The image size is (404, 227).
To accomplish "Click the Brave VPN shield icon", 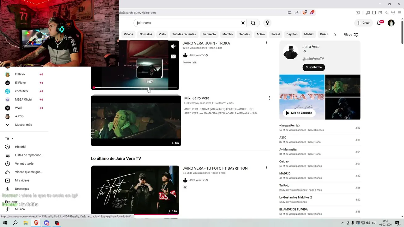I will (x=393, y=13).
